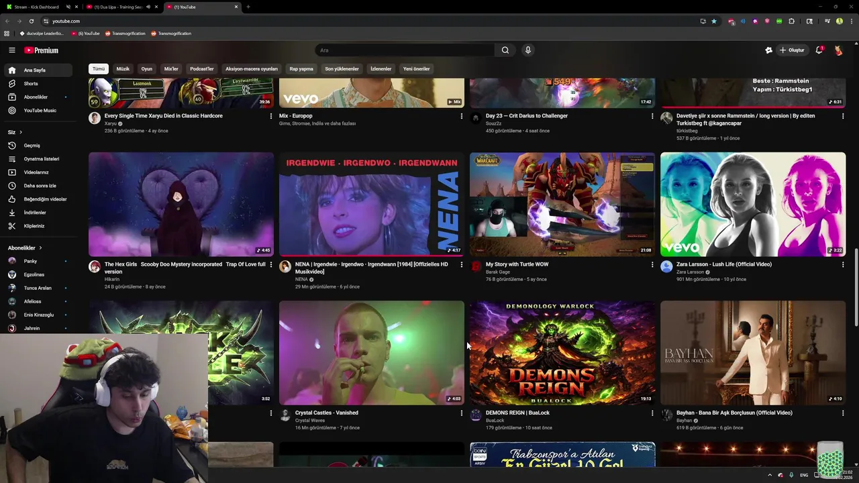Reload the page with refresh button
The image size is (859, 483).
click(x=31, y=21)
